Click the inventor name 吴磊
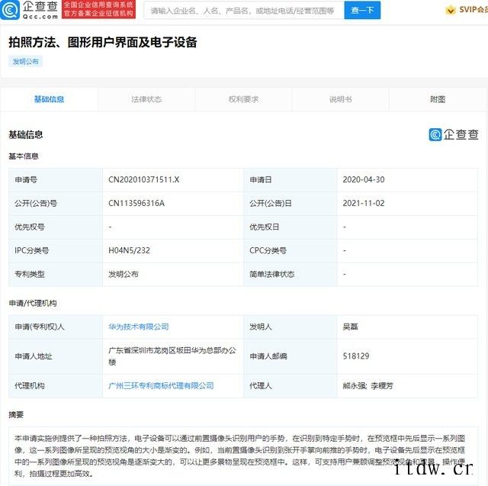The image size is (488, 486). [x=350, y=327]
